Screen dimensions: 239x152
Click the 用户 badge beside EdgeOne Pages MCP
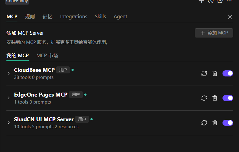76,95
